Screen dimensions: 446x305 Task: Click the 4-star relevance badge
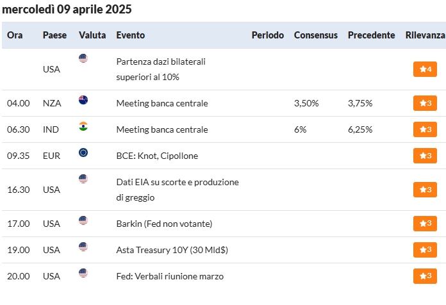coord(425,69)
